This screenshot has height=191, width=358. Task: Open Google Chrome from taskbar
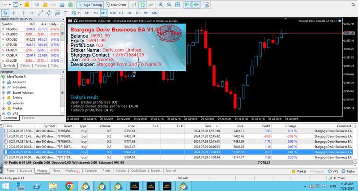tap(69, 186)
